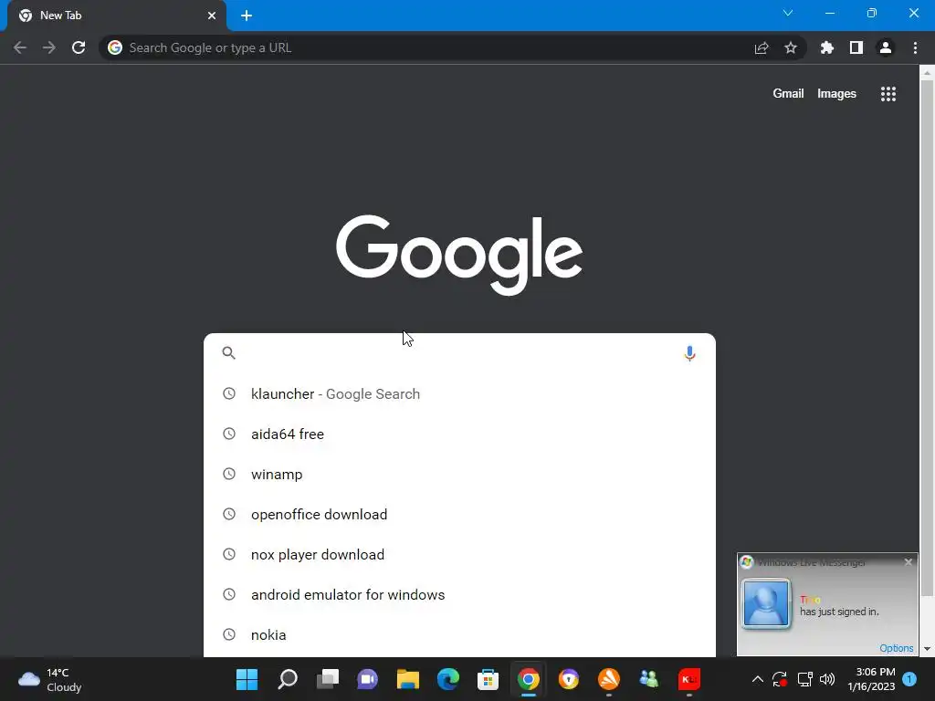Click the Chrome taskbar icon
This screenshot has width=935, height=701.
point(529,679)
